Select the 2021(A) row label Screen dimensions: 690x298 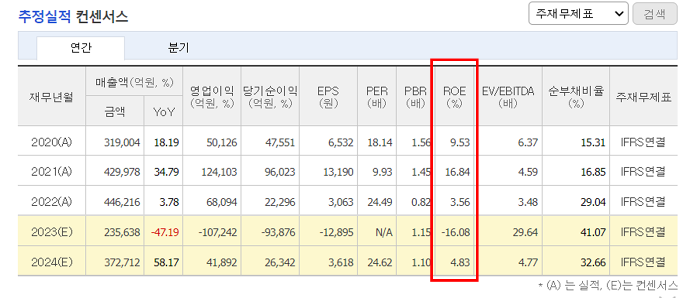pyautogui.click(x=52, y=172)
